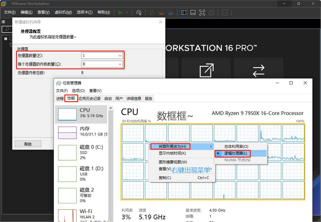The image size is (321, 222).
Task: Click the sidebar scrollbar up arrow
Action: tap(110, 108)
